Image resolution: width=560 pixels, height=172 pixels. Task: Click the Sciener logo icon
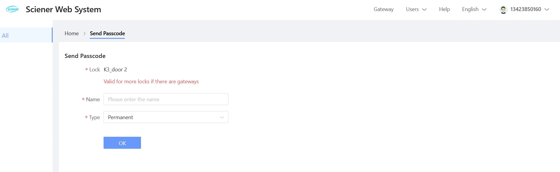point(13,9)
